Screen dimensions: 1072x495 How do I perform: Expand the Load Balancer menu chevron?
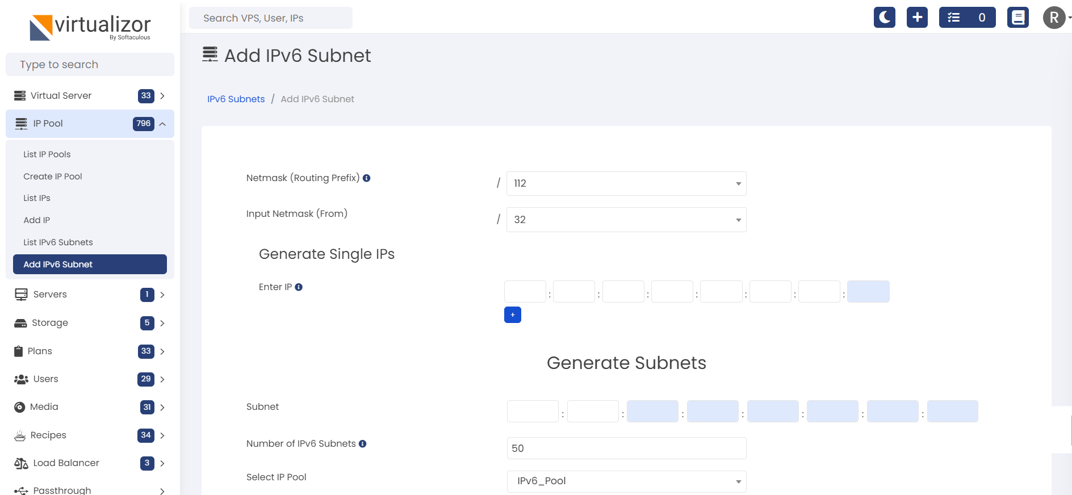click(162, 463)
